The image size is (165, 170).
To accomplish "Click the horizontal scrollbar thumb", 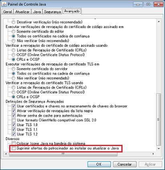I will tap(63, 154).
